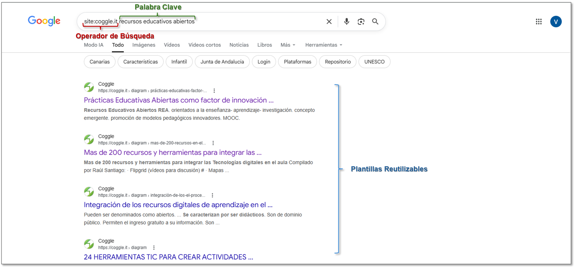Click inside the search query text field
The width and height of the screenshot is (575, 268).
point(202,22)
